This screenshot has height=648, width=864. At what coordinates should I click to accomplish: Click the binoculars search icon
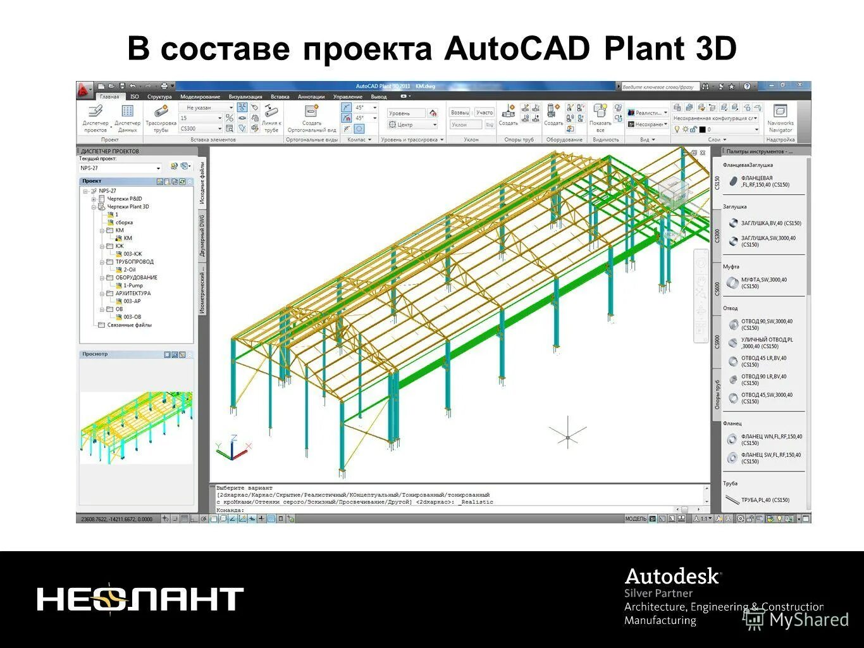(x=705, y=86)
